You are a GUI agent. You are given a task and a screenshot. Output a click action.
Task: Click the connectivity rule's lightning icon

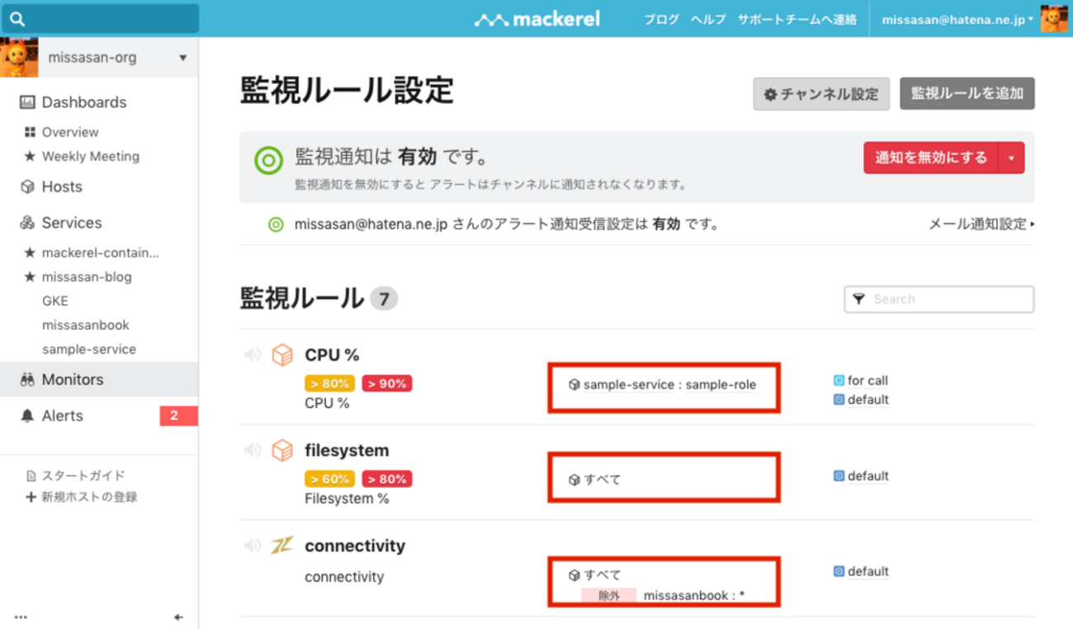point(282,546)
